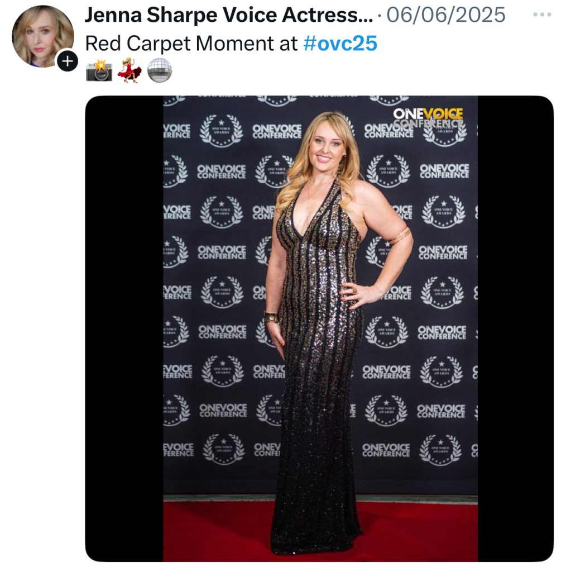Click the red dress dancer emoji

coord(129,70)
